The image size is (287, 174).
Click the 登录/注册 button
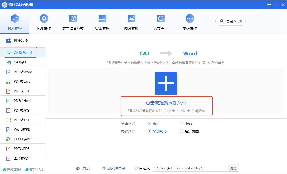pos(230,21)
